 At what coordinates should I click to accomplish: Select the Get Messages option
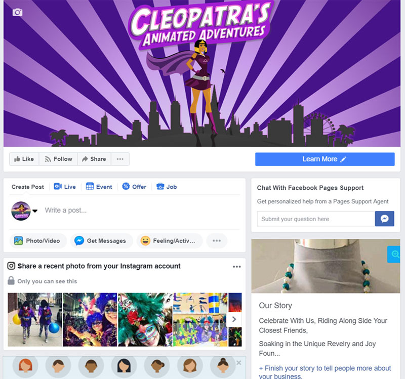point(101,241)
